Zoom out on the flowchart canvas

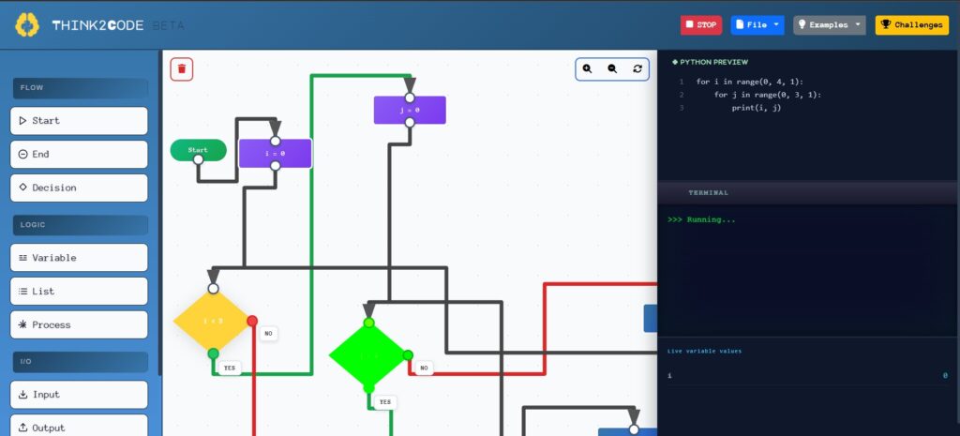pyautogui.click(x=612, y=69)
